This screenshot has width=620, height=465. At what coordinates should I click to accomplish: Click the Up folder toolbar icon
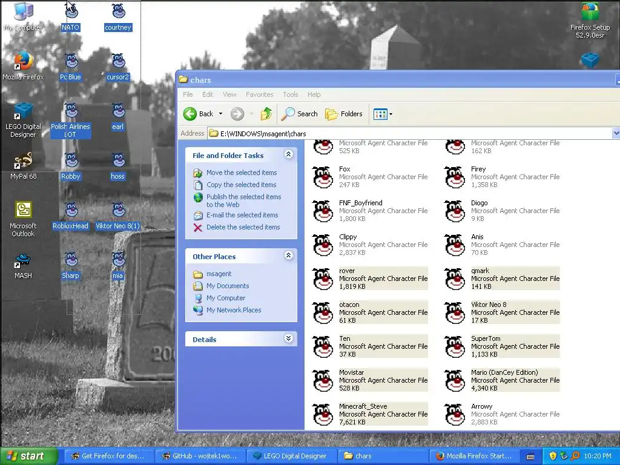tap(266, 114)
